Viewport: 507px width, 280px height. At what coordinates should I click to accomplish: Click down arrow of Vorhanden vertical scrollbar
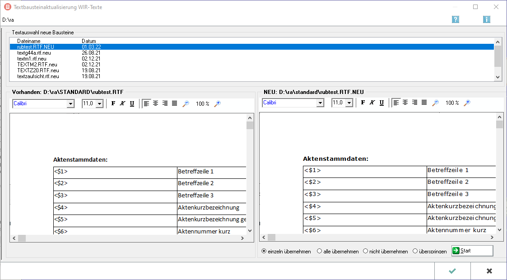[x=250, y=230]
